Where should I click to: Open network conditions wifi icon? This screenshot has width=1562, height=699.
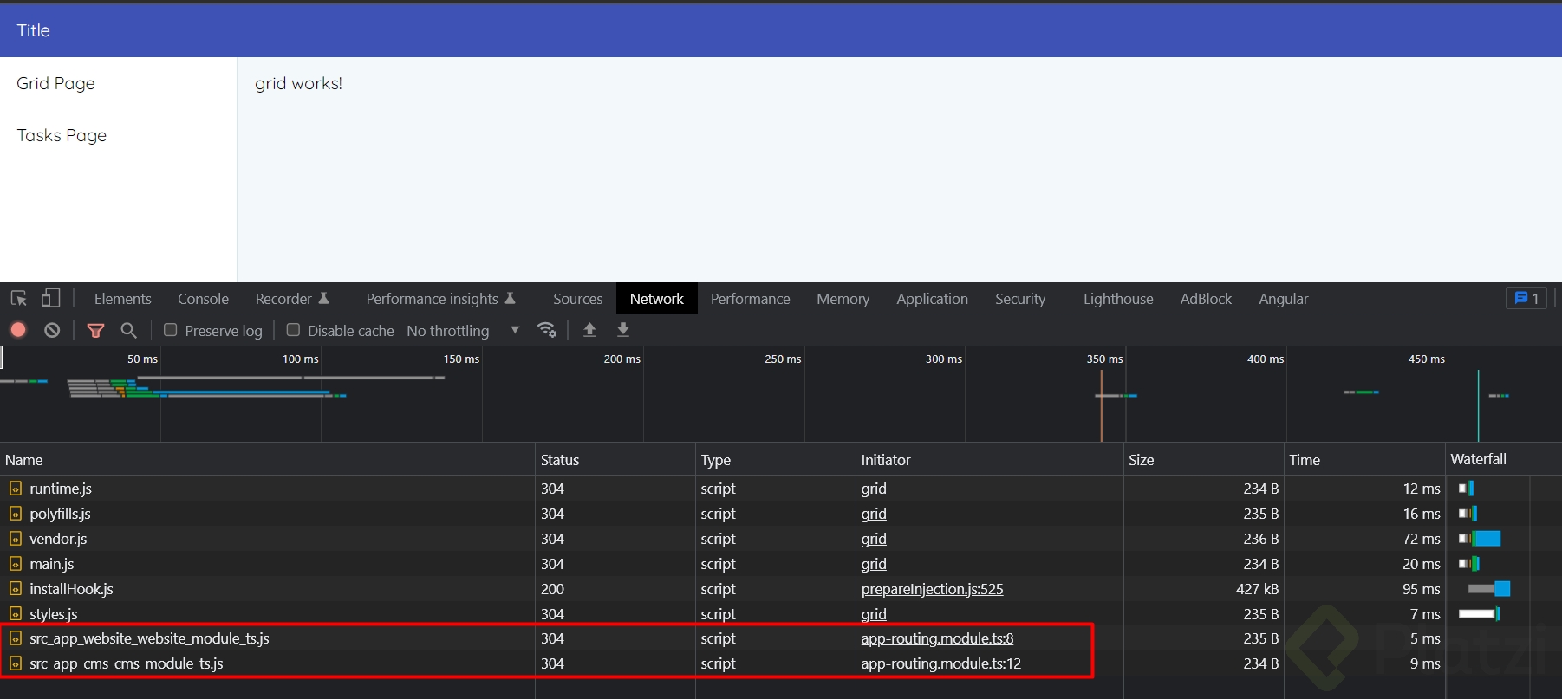547,330
